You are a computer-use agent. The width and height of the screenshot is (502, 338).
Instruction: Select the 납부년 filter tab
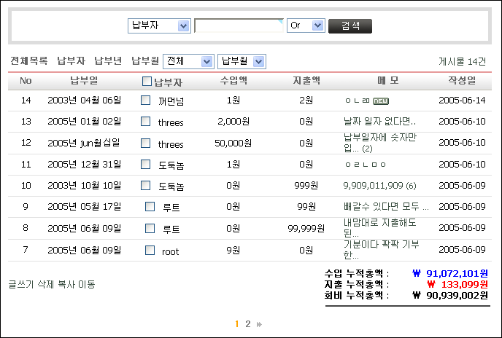(108, 61)
